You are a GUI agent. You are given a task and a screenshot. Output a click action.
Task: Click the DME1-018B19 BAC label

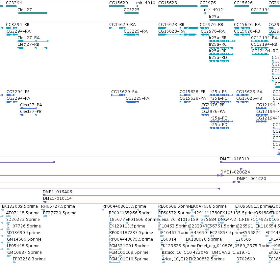coord(235,159)
